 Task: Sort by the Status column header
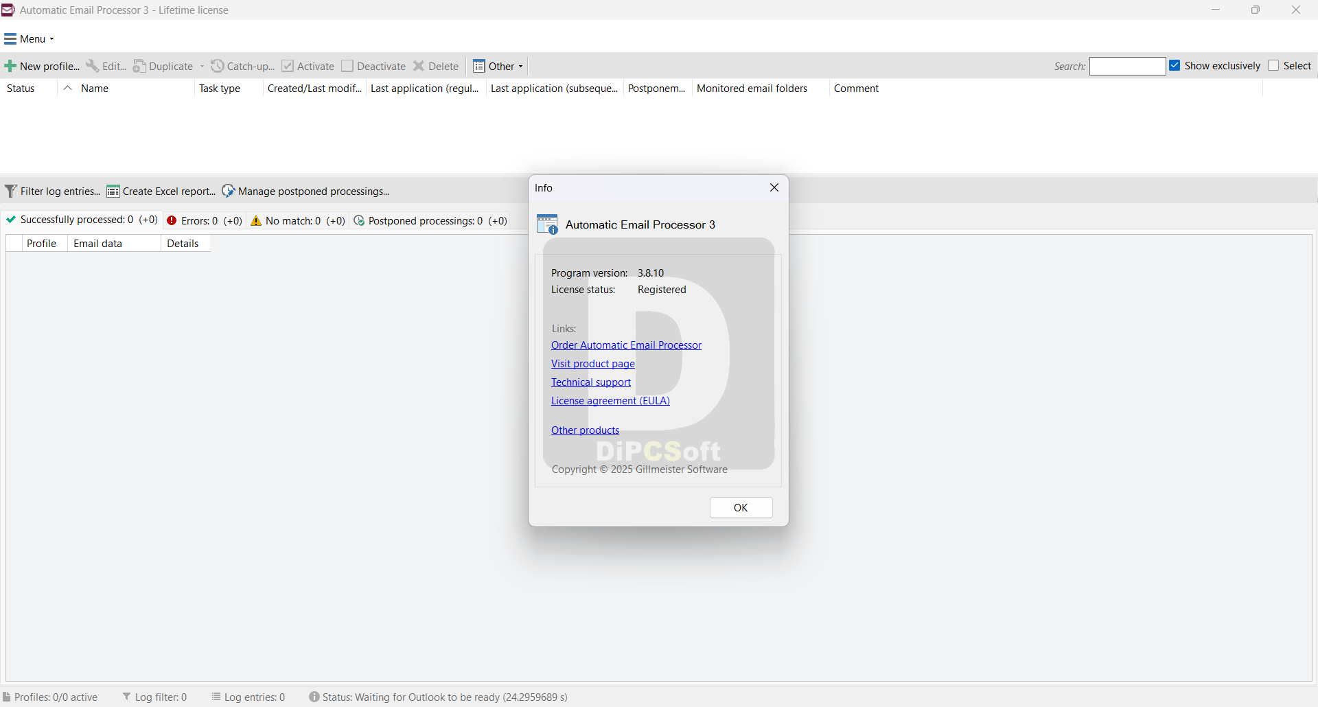click(x=29, y=88)
